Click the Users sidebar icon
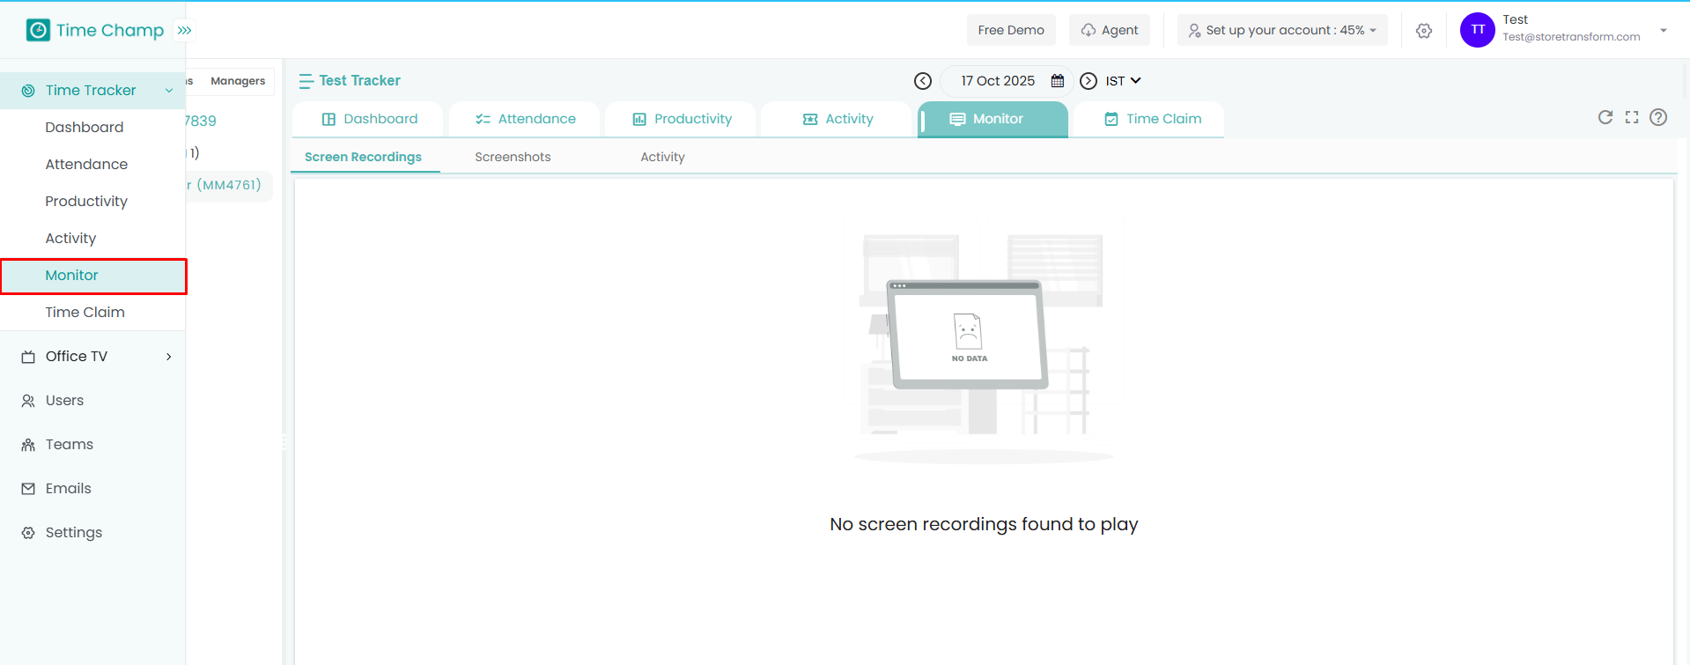 click(28, 401)
